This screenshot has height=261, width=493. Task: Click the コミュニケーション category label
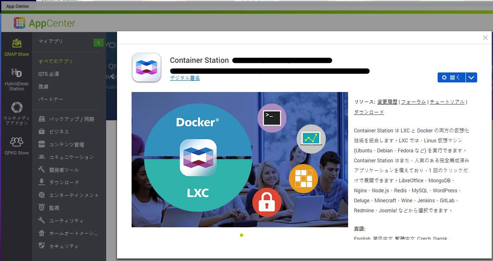point(72,157)
